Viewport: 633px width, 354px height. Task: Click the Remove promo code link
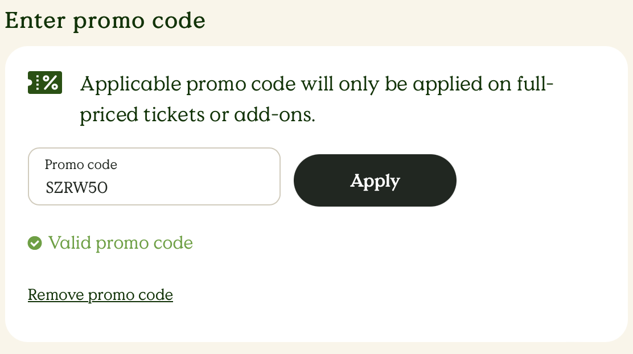coord(100,295)
